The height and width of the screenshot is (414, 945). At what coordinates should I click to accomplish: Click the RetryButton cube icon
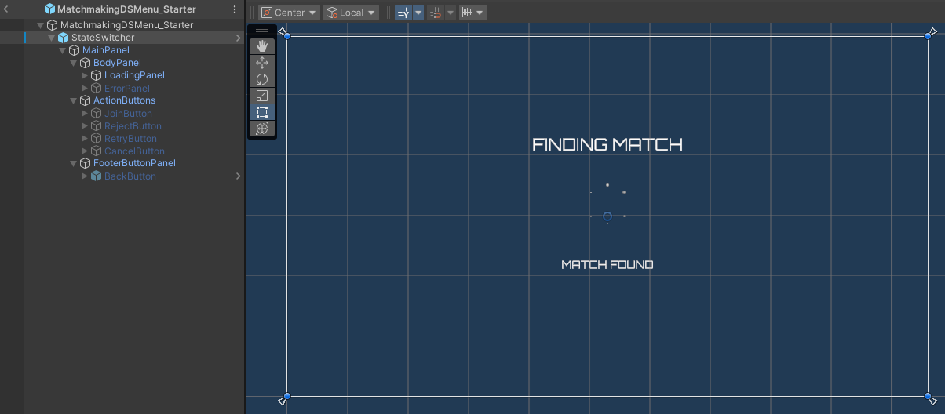[97, 138]
